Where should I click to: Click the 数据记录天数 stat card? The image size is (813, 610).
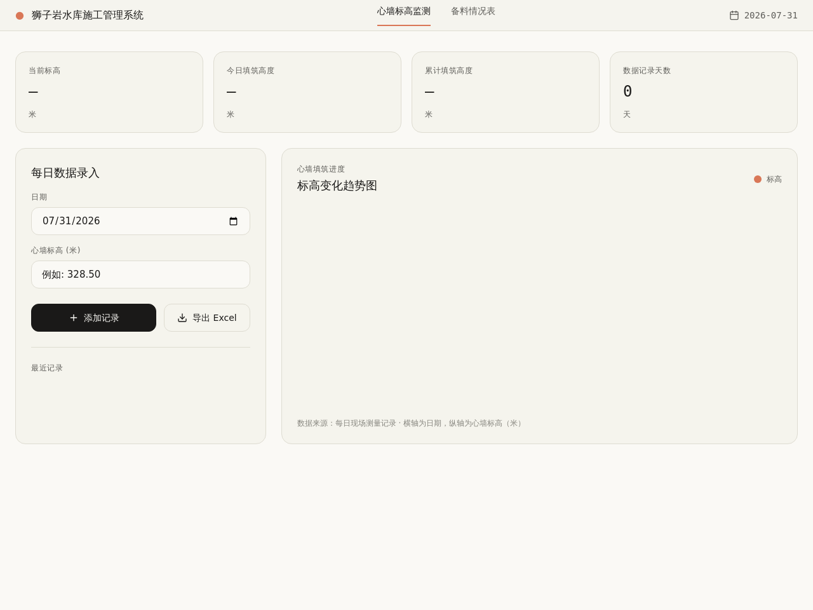704,92
